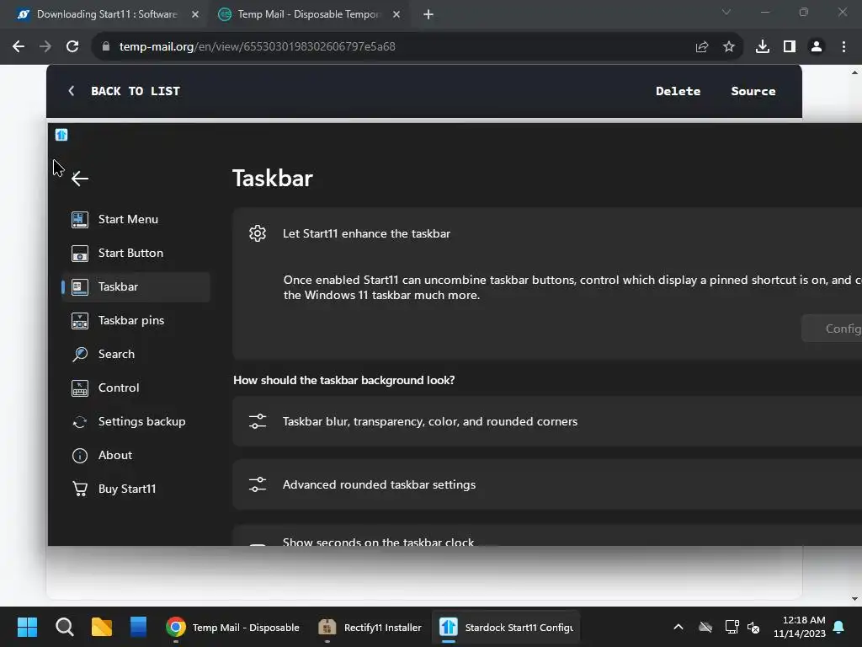Image resolution: width=862 pixels, height=647 pixels.
Task: Toggle Chrome side panel
Action: pyautogui.click(x=790, y=47)
